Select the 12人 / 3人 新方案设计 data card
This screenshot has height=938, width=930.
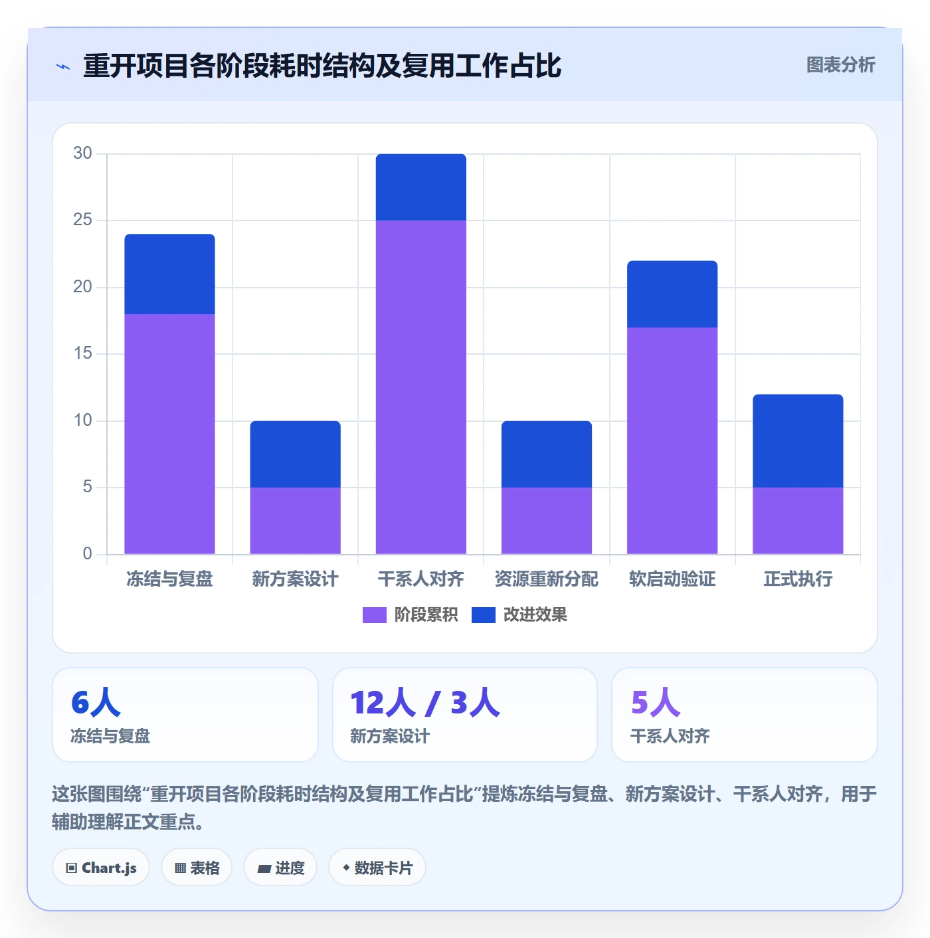point(465,715)
